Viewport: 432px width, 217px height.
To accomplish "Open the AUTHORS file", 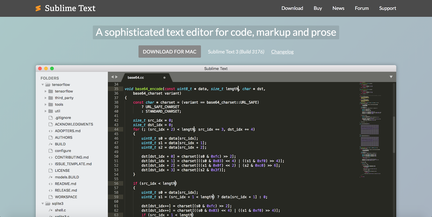I will [64, 138].
